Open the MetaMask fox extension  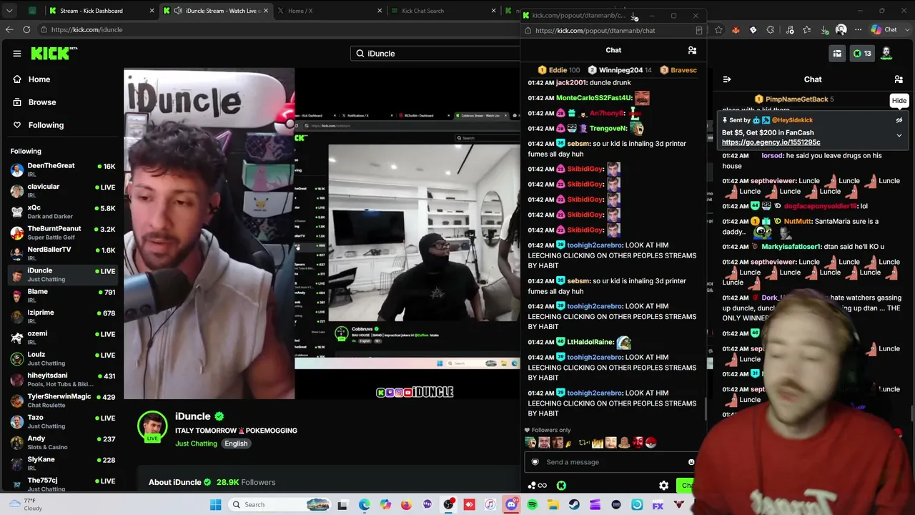click(736, 30)
